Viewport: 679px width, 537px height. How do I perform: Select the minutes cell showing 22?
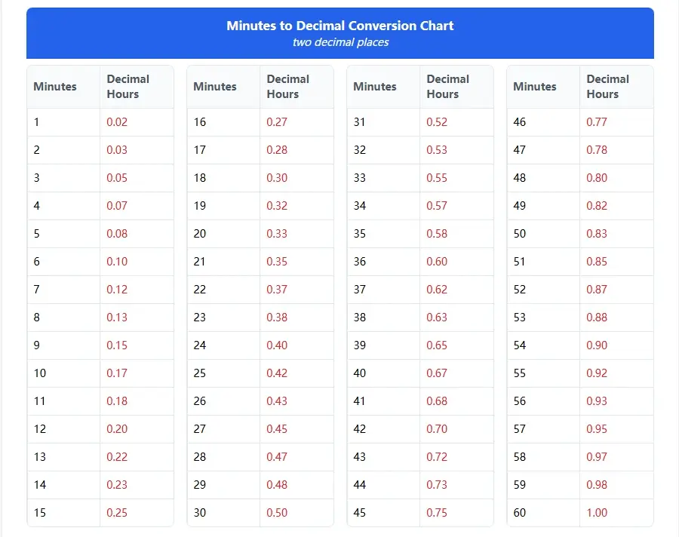[200, 290]
